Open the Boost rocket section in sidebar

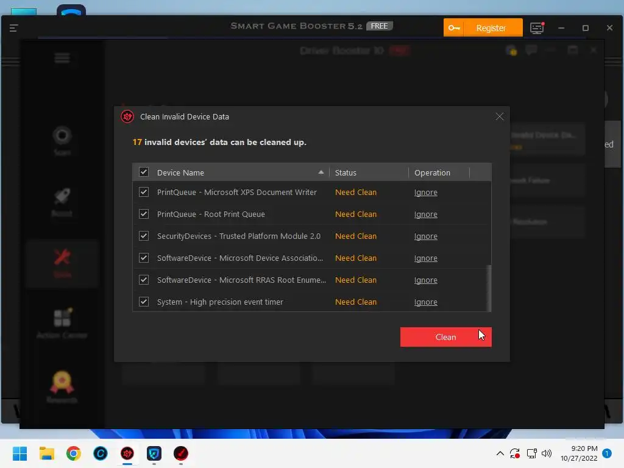tap(62, 202)
